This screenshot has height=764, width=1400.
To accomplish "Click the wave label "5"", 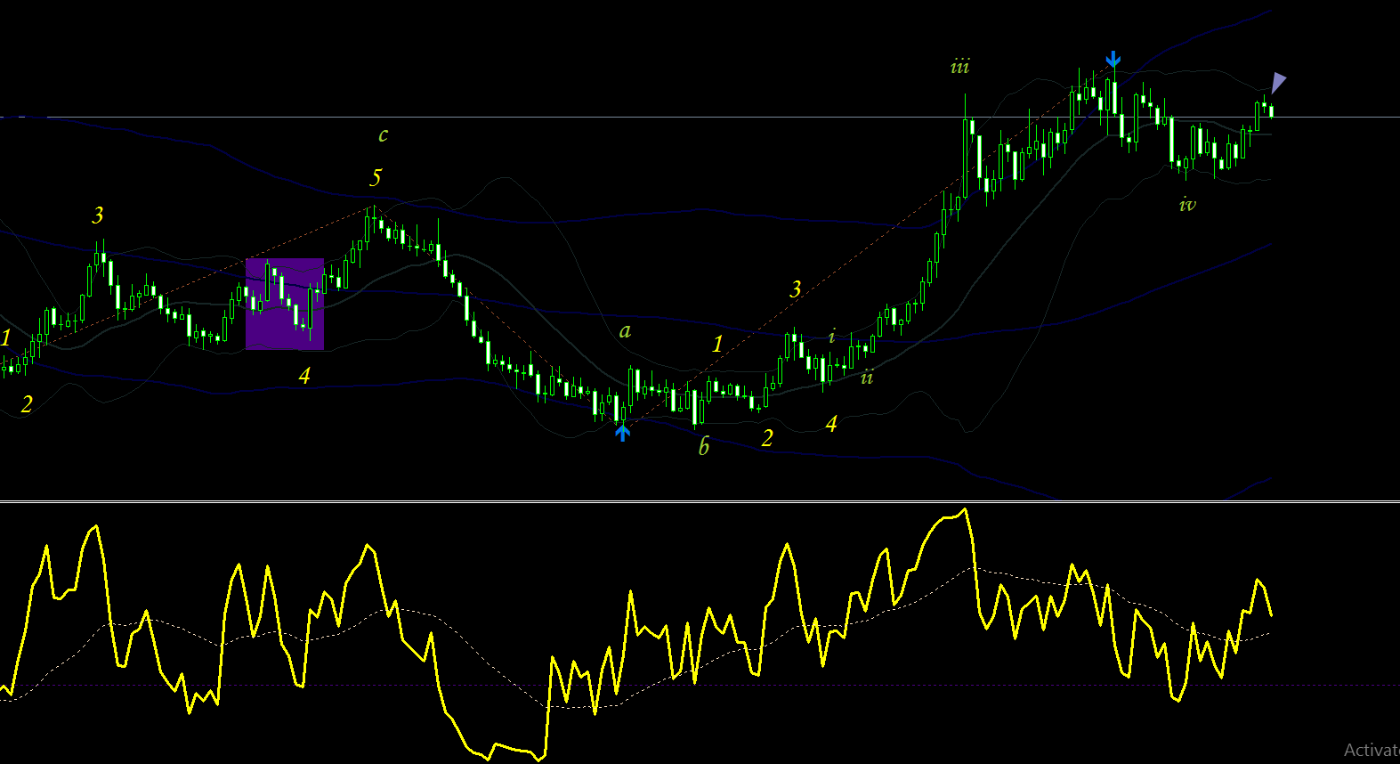I will tap(376, 177).
